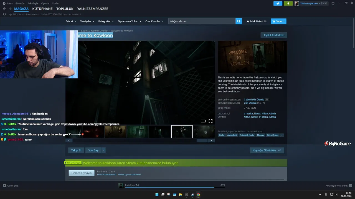Viewport: 355px width, 199px height.
Task: Click the Topluluk Merkezi button
Action: click(274, 35)
